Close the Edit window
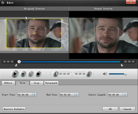 [131, 2]
